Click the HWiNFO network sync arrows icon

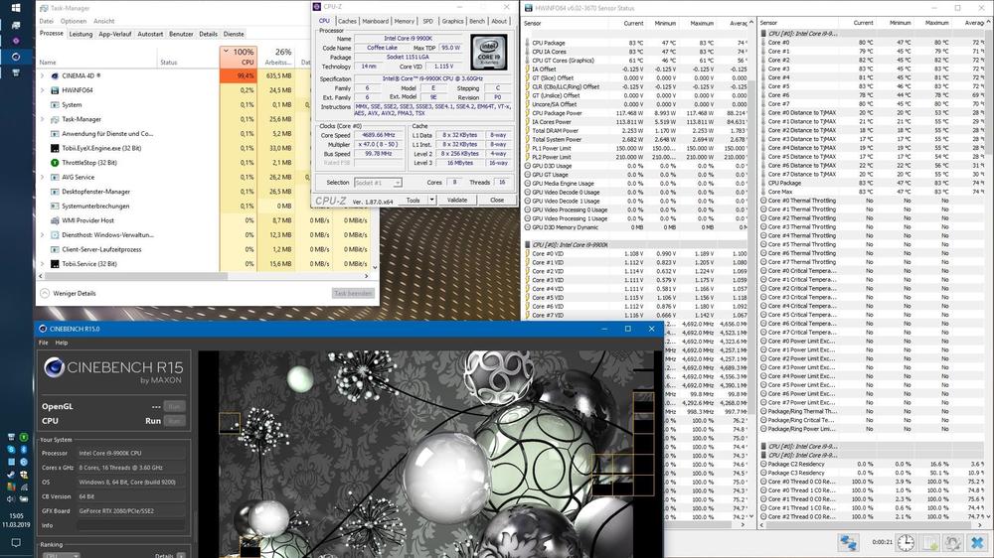(x=848, y=543)
